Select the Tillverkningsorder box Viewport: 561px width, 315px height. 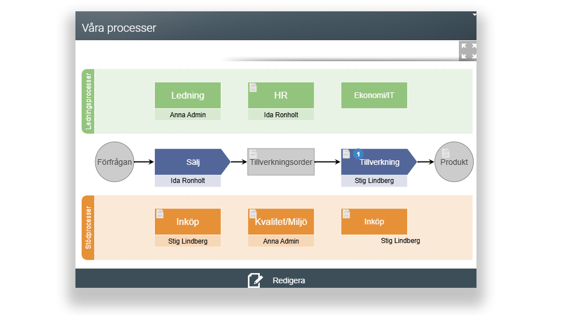[x=281, y=162]
